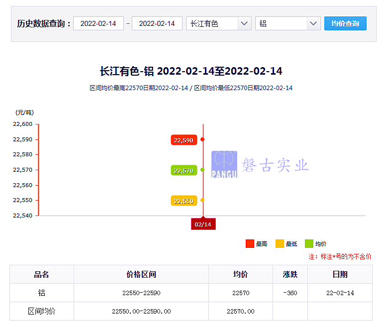Toggle the green 均价 legend swatch
The height and width of the screenshot is (330, 384).
point(309,244)
